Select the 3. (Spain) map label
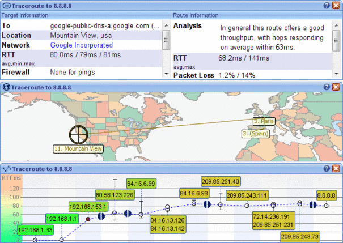343x243 pixels. coord(256,134)
